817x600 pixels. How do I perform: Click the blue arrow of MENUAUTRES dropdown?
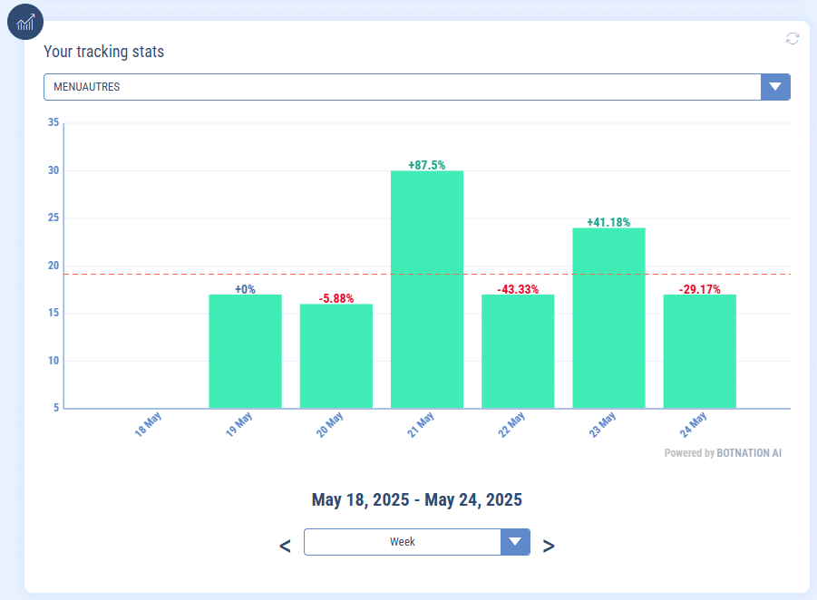pos(775,87)
